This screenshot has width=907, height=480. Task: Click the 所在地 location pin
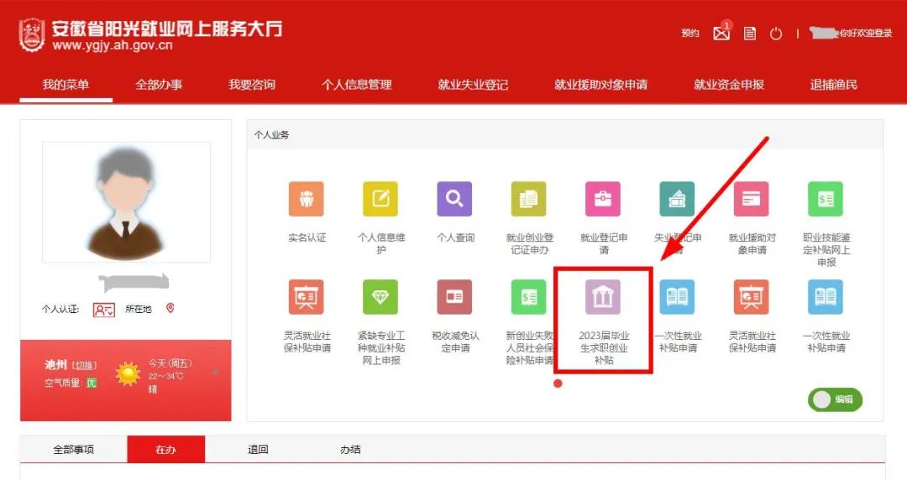click(170, 309)
